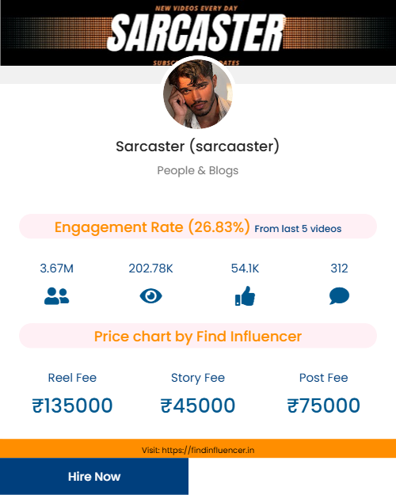Click the subscribers people icon
This screenshot has height=495, width=396.
[x=56, y=296]
